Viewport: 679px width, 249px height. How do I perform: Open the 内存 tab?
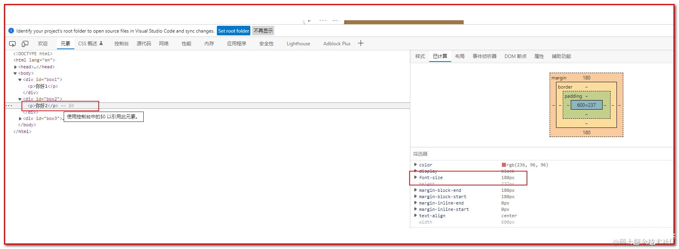pos(209,44)
